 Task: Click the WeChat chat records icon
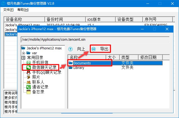pos(29,67)
